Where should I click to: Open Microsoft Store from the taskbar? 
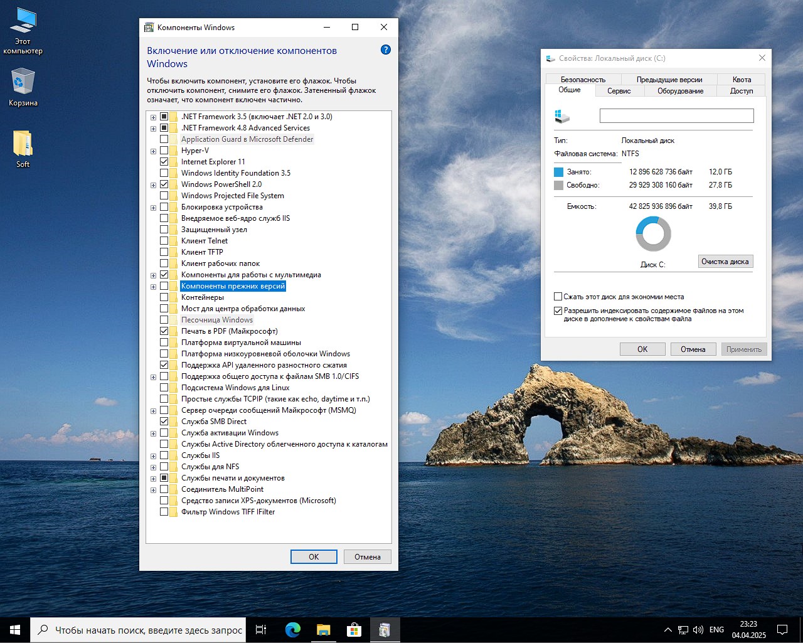[354, 629]
